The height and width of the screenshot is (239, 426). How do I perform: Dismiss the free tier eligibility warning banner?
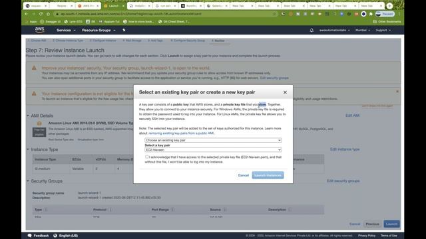pos(397,92)
